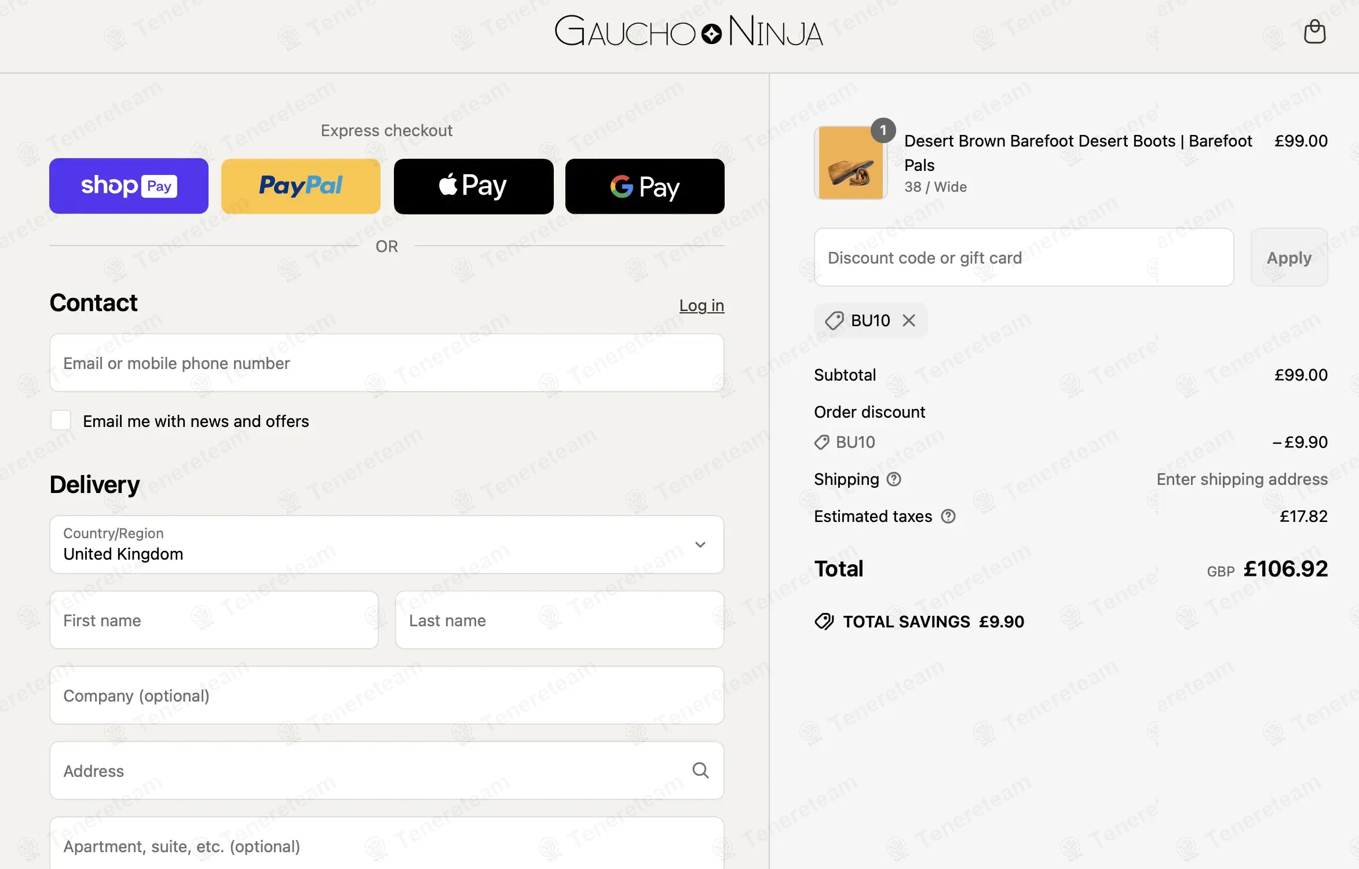1359x869 pixels.
Task: Click the Company (optional) field
Action: [386, 695]
